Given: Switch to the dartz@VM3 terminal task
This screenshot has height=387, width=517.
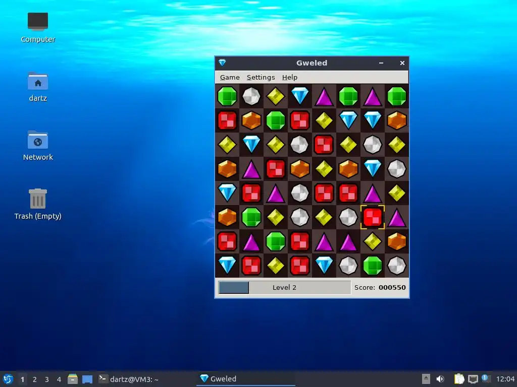Looking at the screenshot, I should (x=129, y=379).
